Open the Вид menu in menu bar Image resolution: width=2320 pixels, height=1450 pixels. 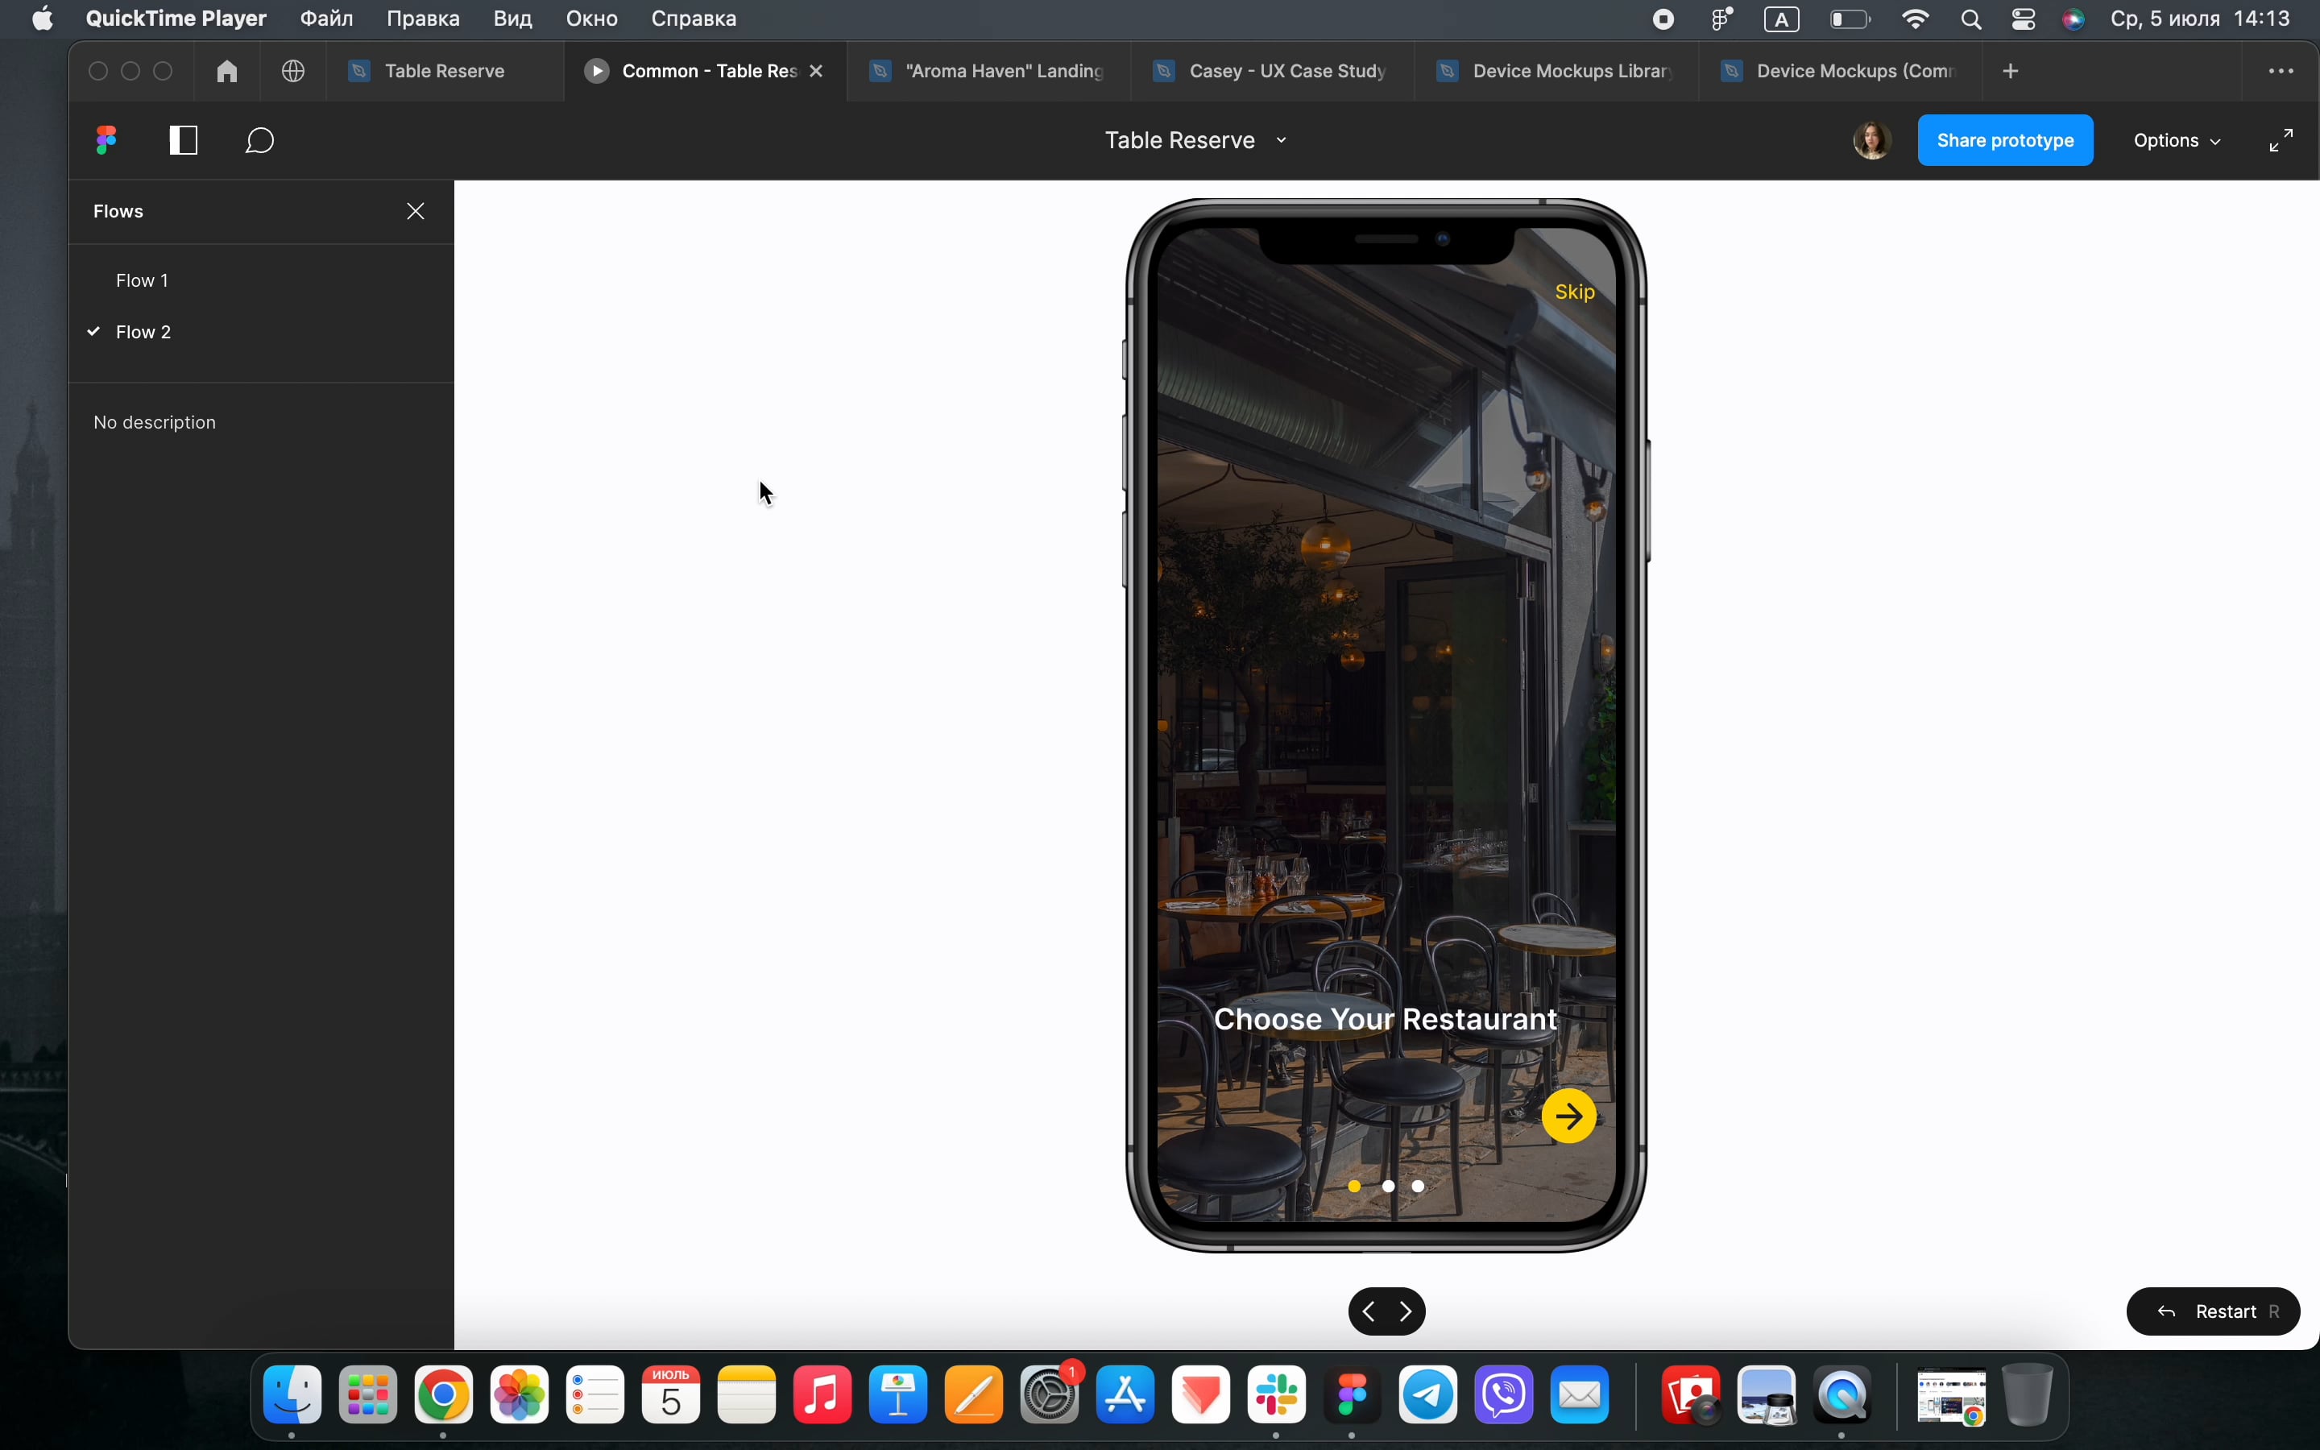pyautogui.click(x=513, y=19)
